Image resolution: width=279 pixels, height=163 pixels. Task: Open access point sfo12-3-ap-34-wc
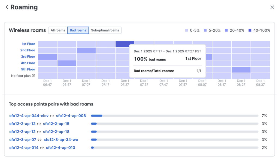(61, 140)
